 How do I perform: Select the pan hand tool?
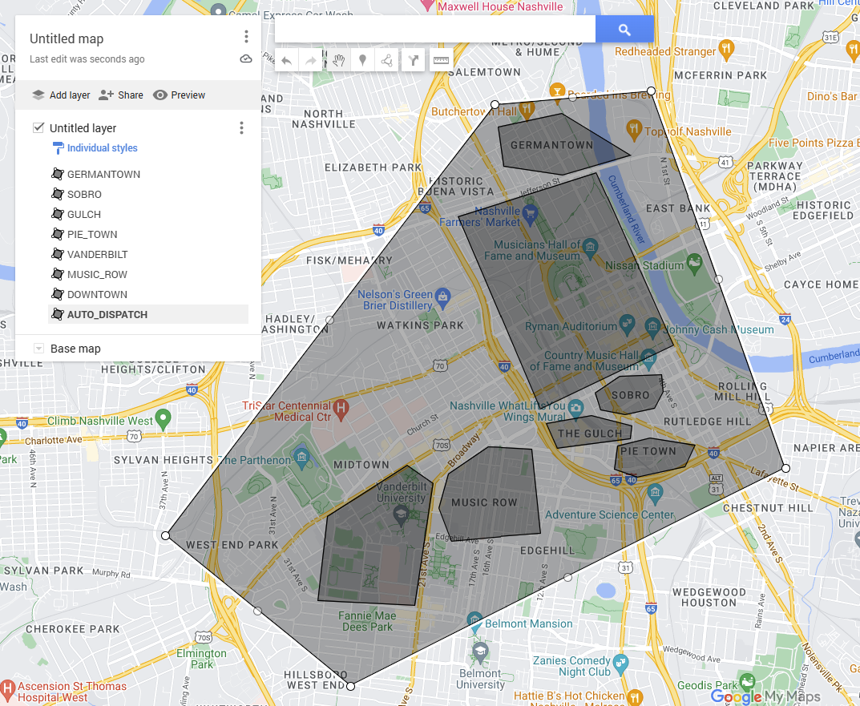point(338,59)
